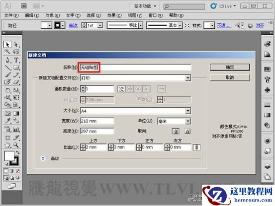Select the Line Segment tool
Image resolution: width=275 pixels, height=206 pixels.
tap(7, 68)
